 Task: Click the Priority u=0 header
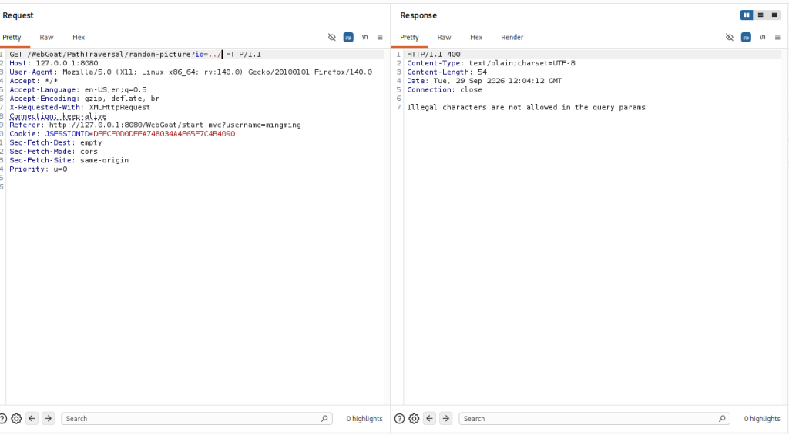point(39,169)
